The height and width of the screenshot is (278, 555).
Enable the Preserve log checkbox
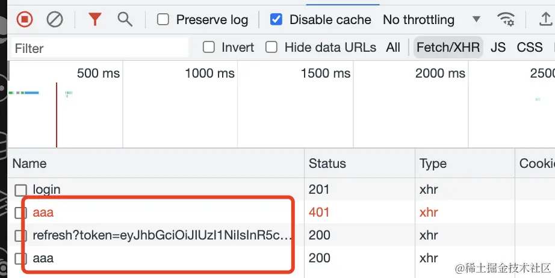(163, 19)
